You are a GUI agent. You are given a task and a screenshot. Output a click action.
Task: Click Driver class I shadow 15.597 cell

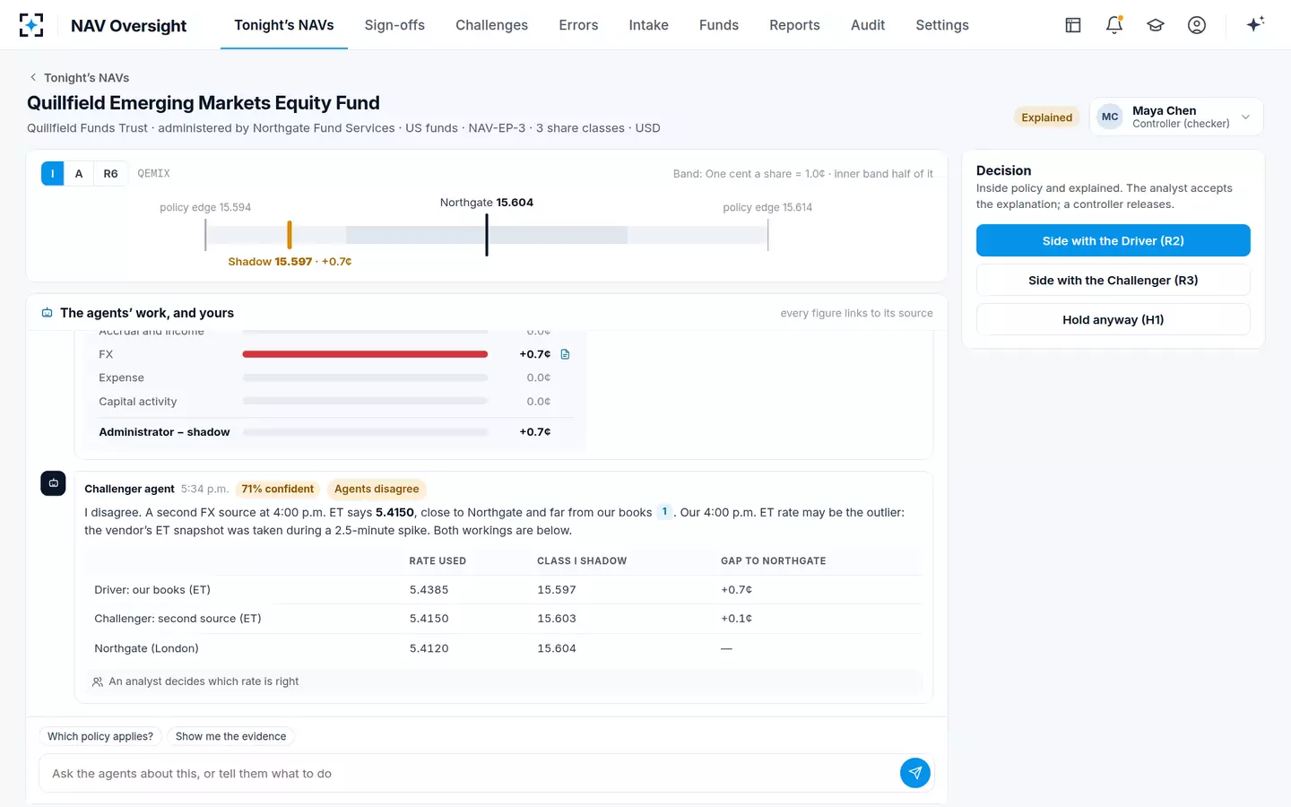coord(557,590)
